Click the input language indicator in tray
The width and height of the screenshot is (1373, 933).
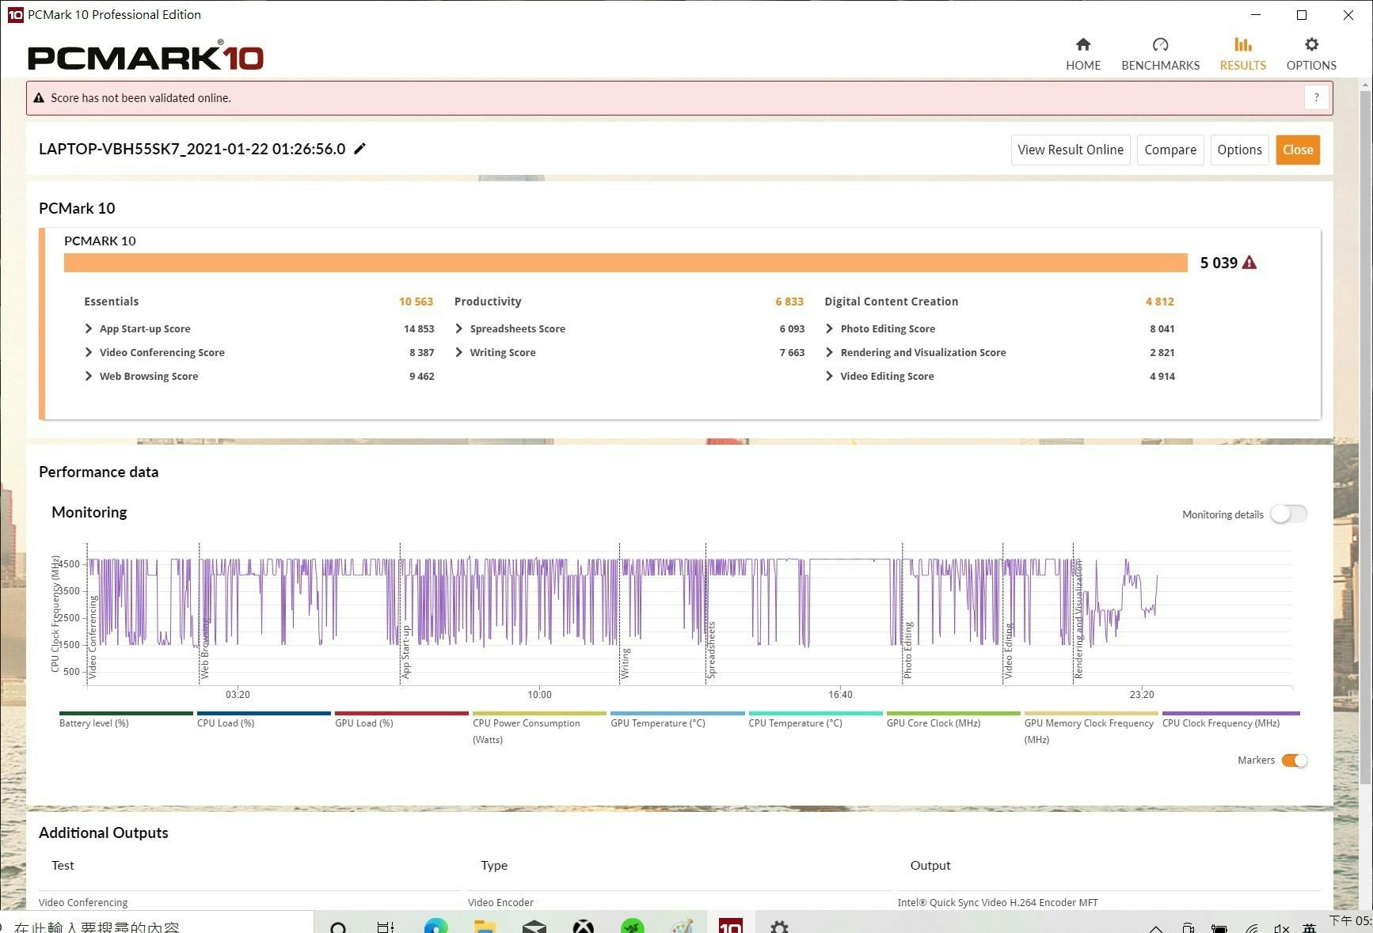[1310, 927]
